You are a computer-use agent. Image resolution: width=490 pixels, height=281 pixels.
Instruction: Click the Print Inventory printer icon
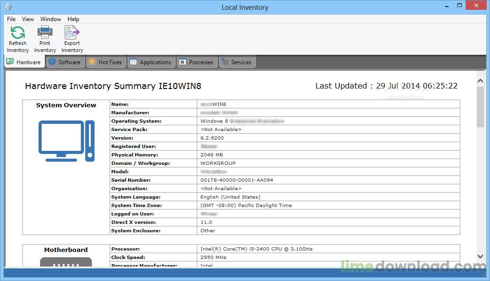coord(45,32)
